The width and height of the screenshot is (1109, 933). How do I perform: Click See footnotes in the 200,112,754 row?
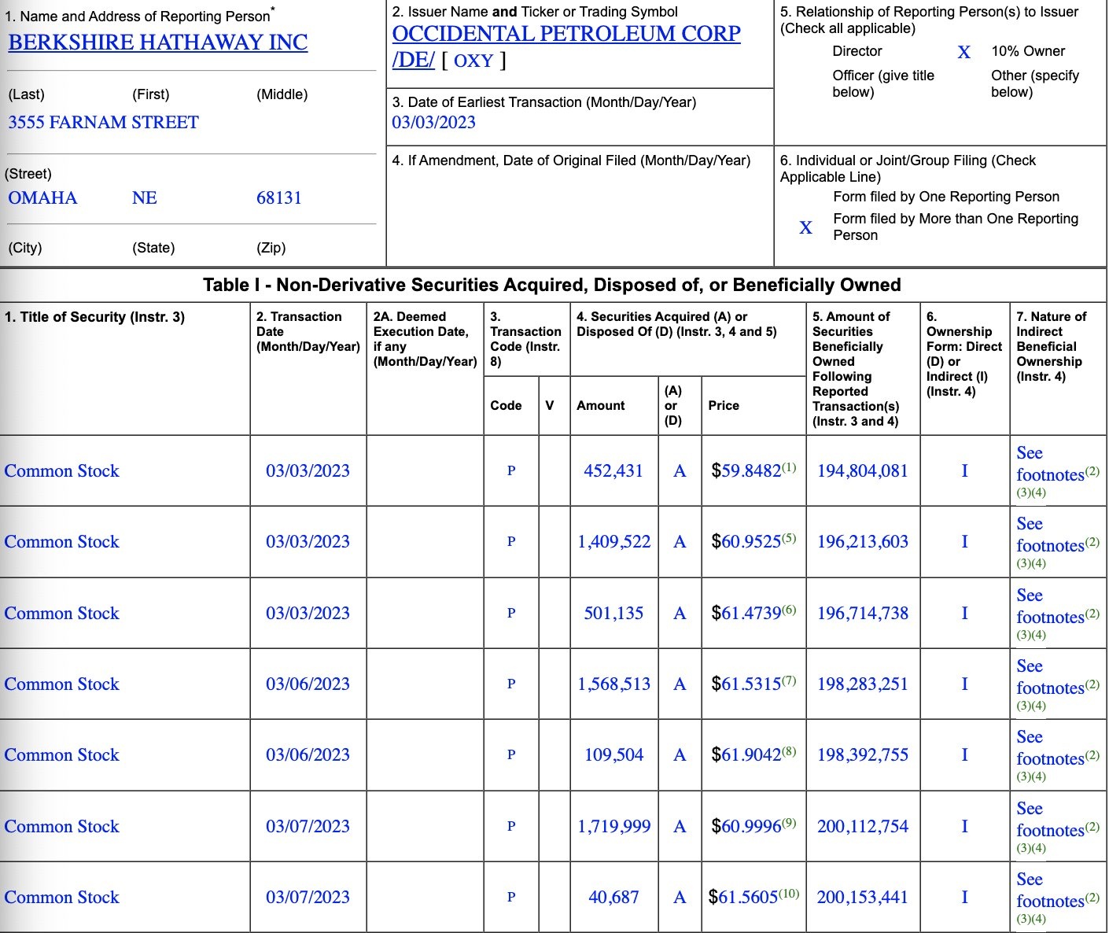point(1050,820)
